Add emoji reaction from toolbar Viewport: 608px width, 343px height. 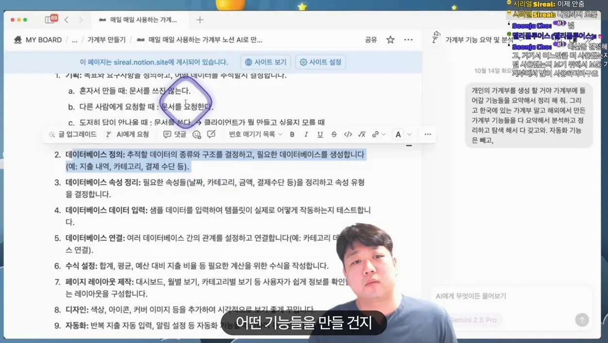tap(196, 135)
